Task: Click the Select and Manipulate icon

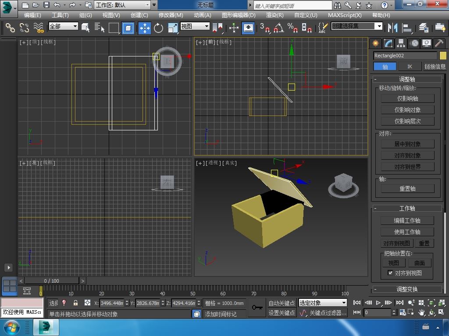Action: click(x=234, y=28)
